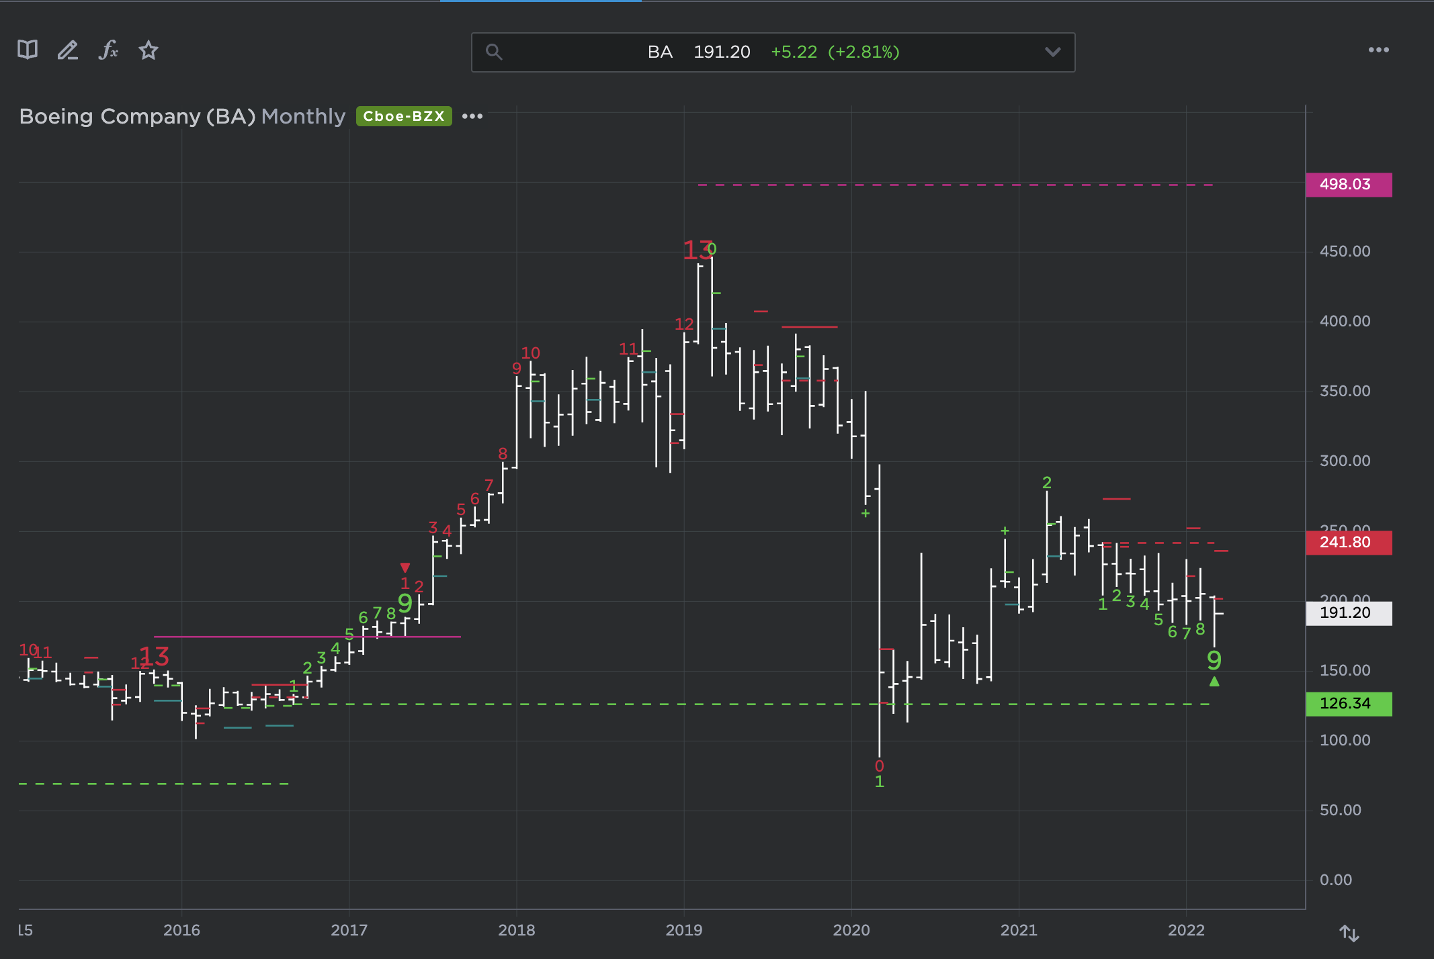Click the 0.00 price axis label
Image resolution: width=1434 pixels, height=959 pixels.
pyautogui.click(x=1336, y=880)
